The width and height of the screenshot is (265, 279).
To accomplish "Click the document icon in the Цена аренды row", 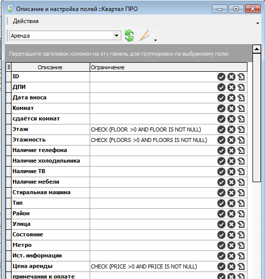I will (241, 266).
